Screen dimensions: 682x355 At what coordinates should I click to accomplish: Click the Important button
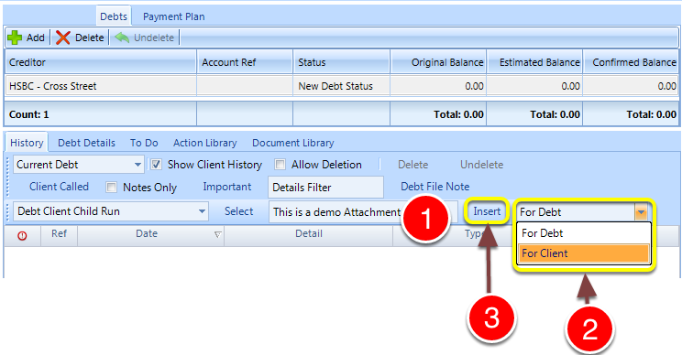[x=227, y=187]
